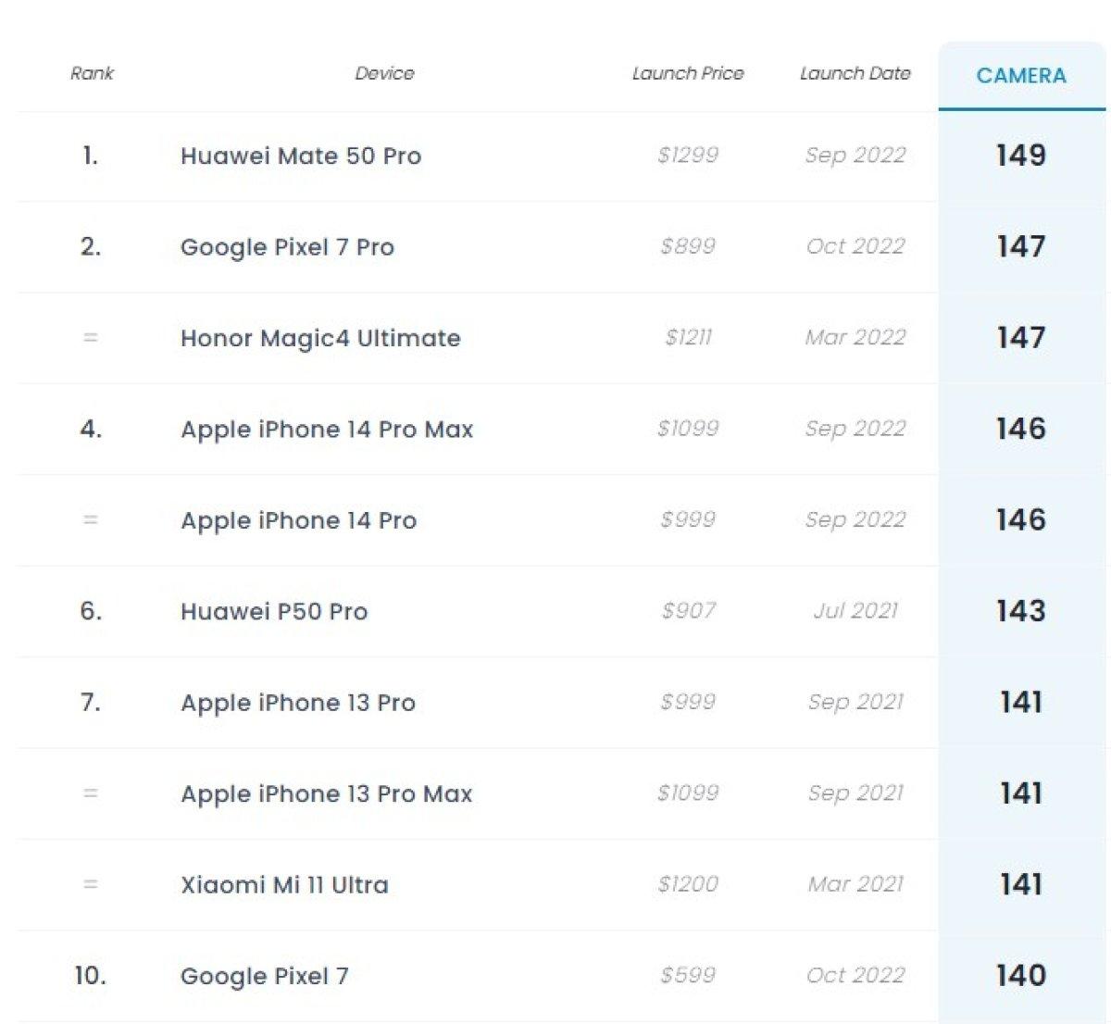Open the Google Pixel 7 Pro entry

pos(287,247)
